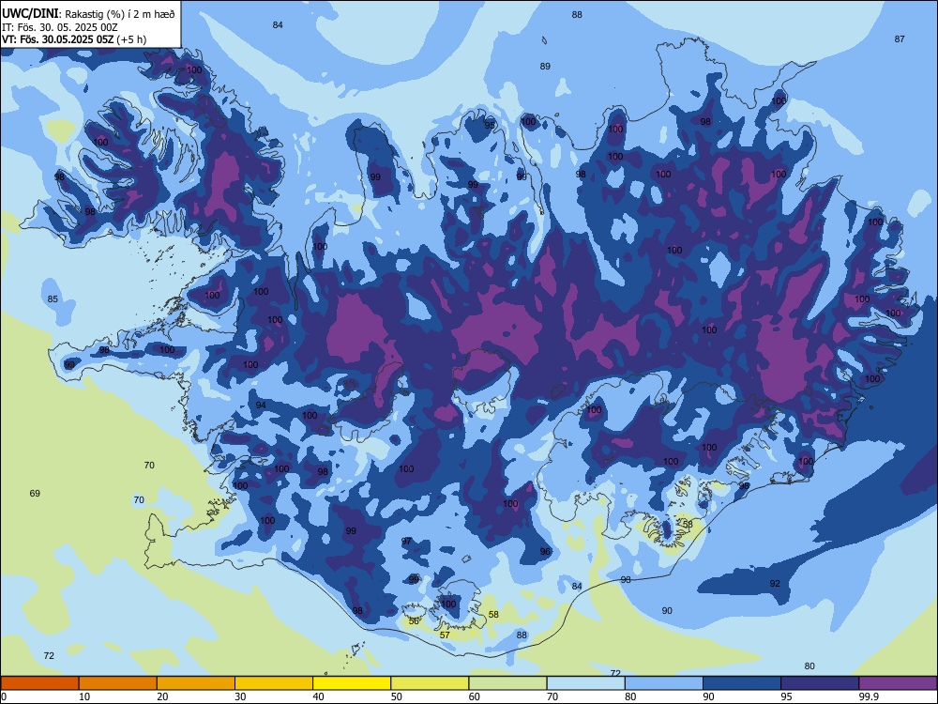Image resolution: width=938 pixels, height=704 pixels.
Task: Click the dark indigo 95–99.9 legend swatch
Action: (x=820, y=683)
